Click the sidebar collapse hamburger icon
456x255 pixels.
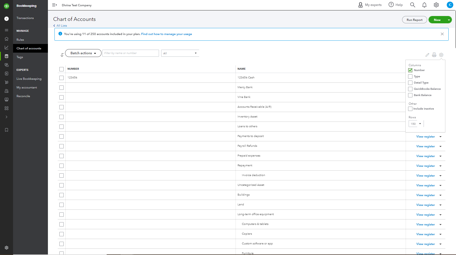tap(54, 5)
